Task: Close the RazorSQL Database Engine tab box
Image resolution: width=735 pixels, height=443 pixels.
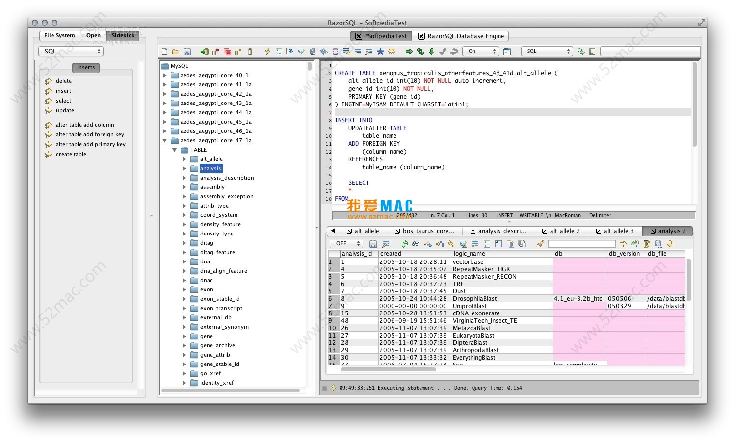Action: tap(421, 36)
